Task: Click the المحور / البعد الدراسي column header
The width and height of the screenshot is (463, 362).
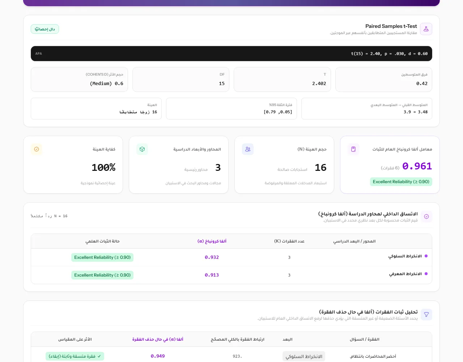Action: tap(354, 241)
